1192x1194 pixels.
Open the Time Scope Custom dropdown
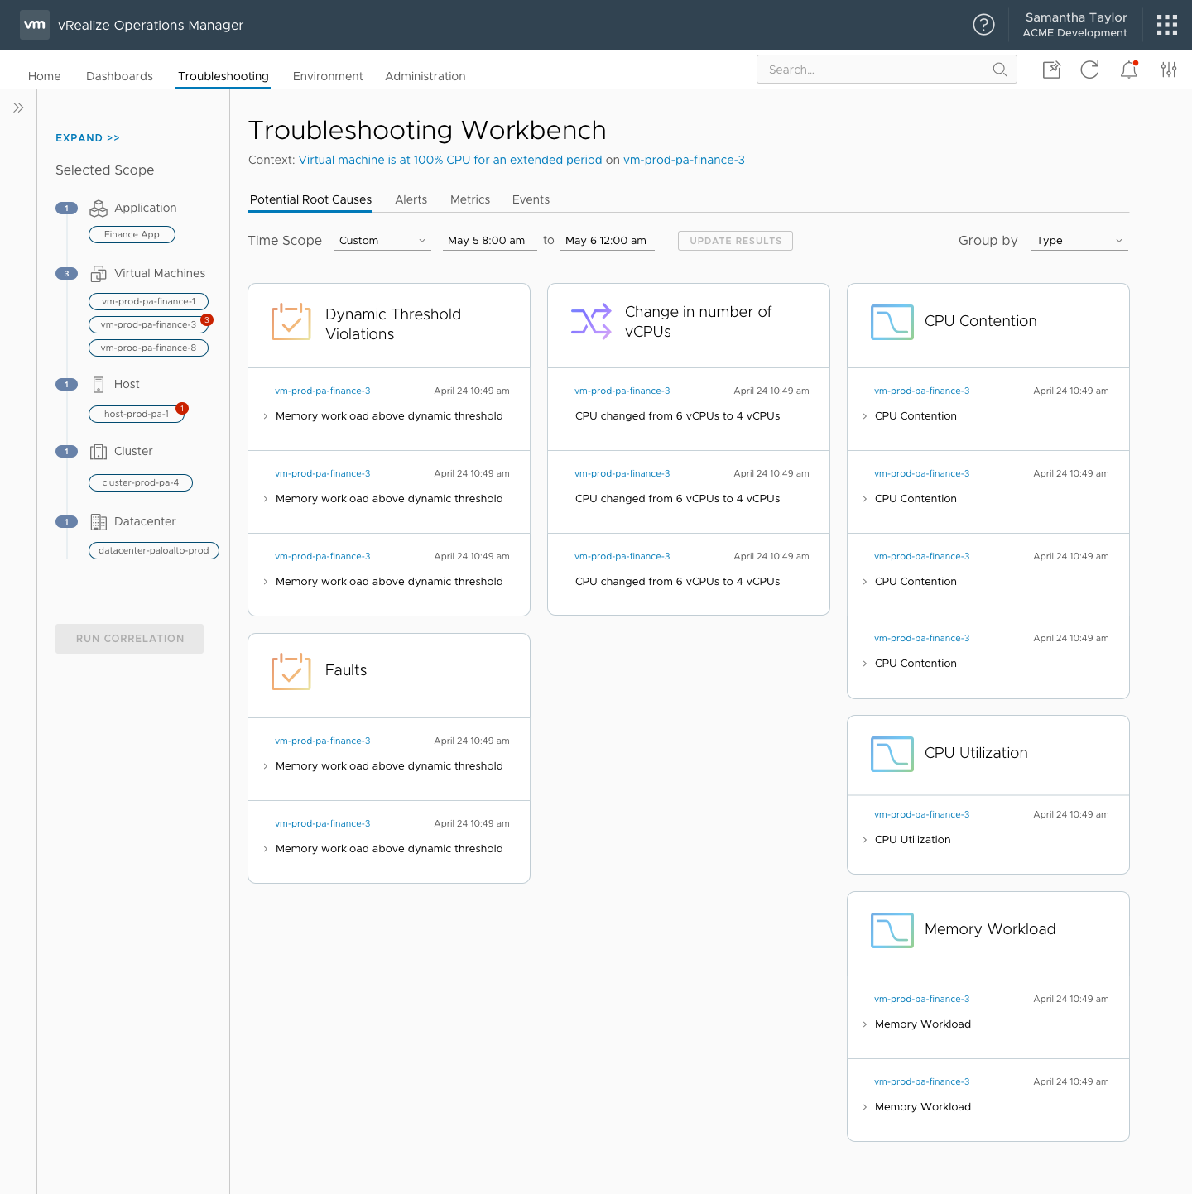382,241
